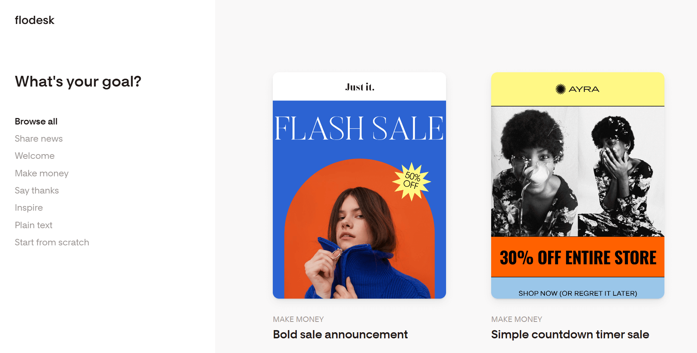The image size is (697, 353).
Task: Click Make Money label under countdown timer sale
Action: pyautogui.click(x=517, y=319)
